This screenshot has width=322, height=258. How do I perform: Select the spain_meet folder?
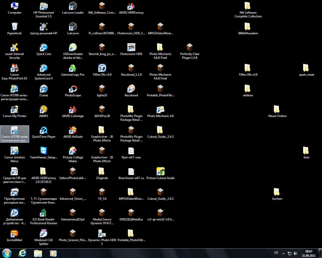pos(306,68)
